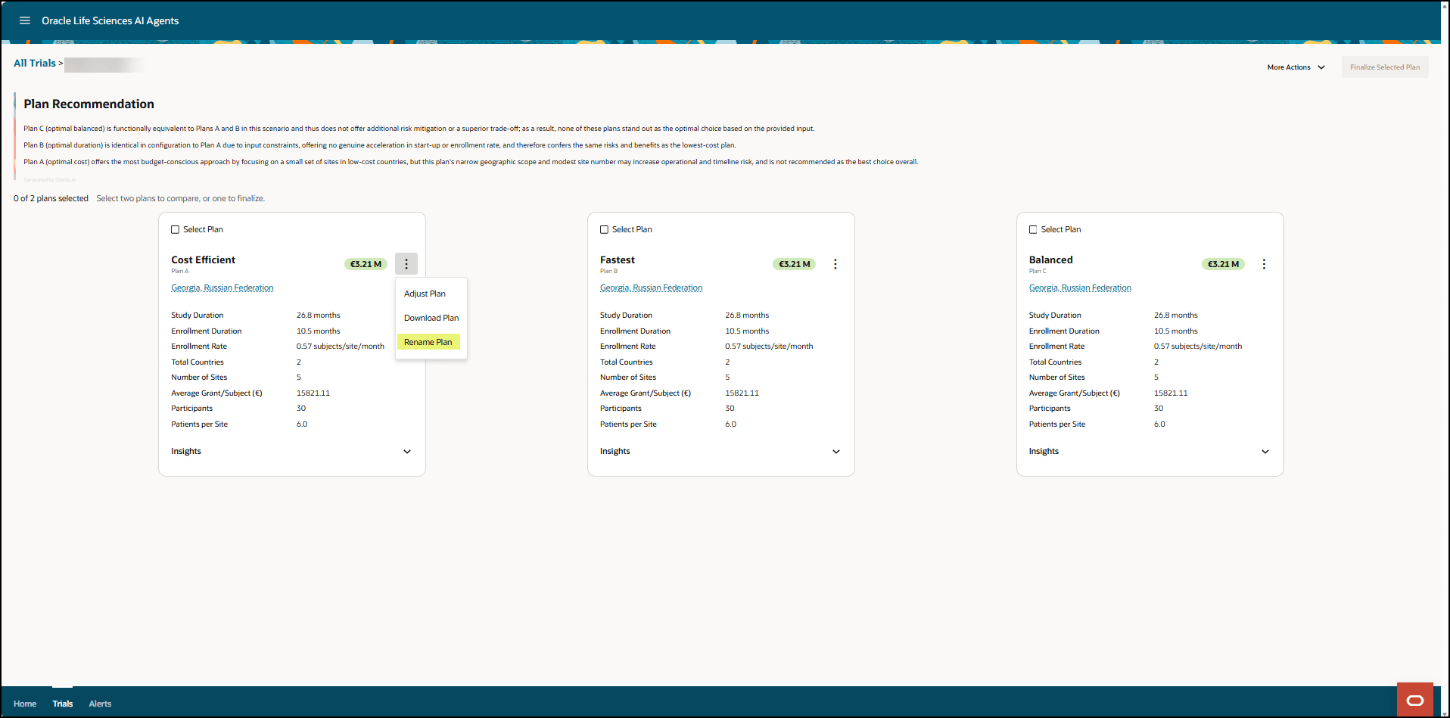Click the €3.21 M badge on Fastest
Image resolution: width=1450 pixels, height=718 pixels.
click(x=795, y=264)
